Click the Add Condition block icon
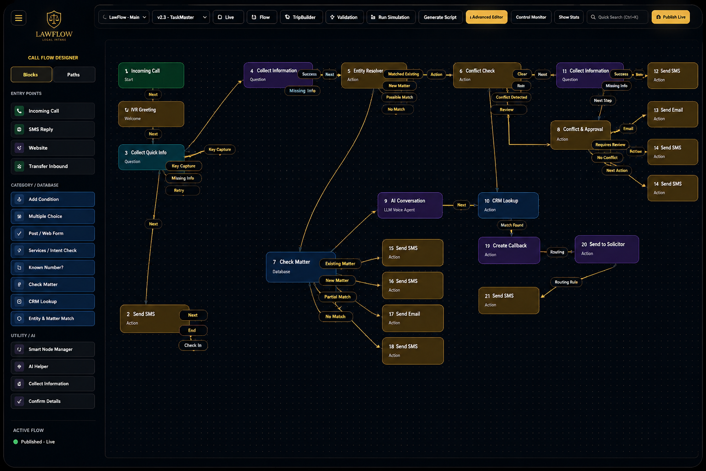Screen dimensions: 706x471 click(19, 199)
